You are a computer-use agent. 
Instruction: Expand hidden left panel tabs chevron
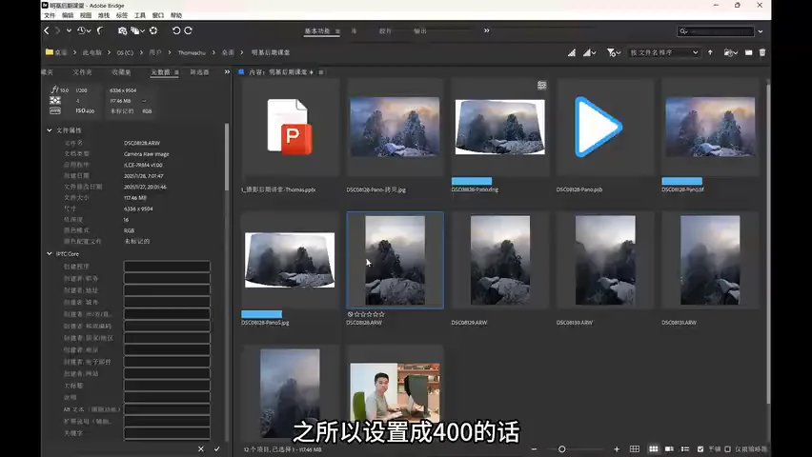click(x=227, y=72)
